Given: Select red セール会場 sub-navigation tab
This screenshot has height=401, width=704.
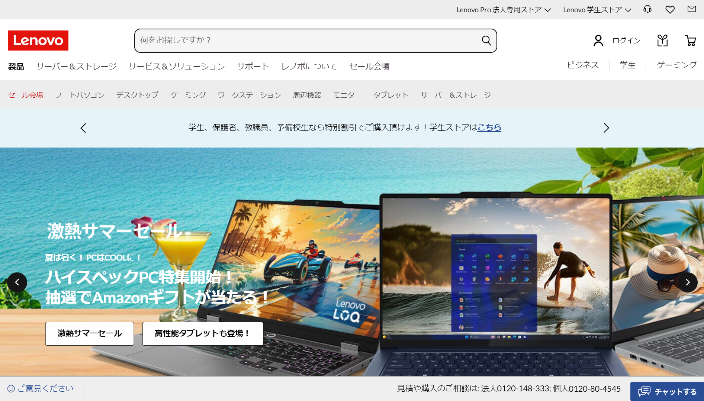Looking at the screenshot, I should pyautogui.click(x=26, y=95).
